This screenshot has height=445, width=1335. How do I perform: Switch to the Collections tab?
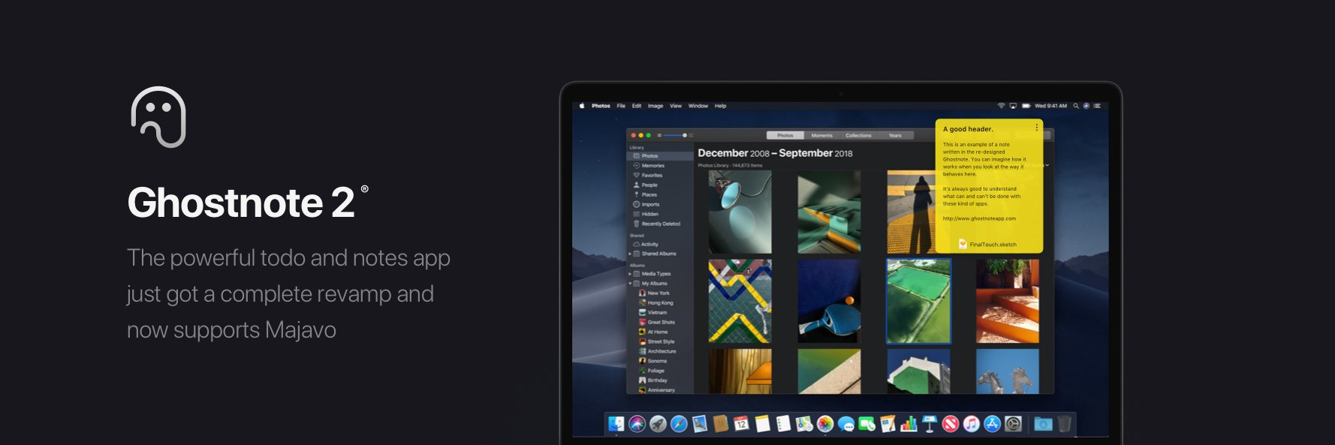(858, 135)
